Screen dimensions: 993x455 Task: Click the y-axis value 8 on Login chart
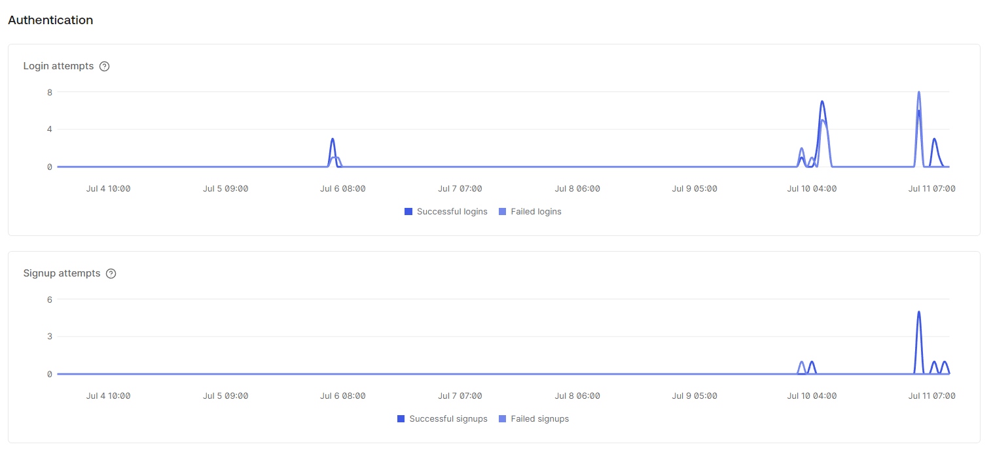point(49,92)
